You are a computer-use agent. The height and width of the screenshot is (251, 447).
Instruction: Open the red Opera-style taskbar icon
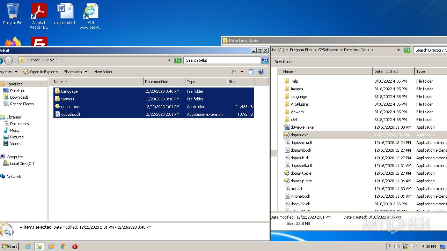[75, 246]
